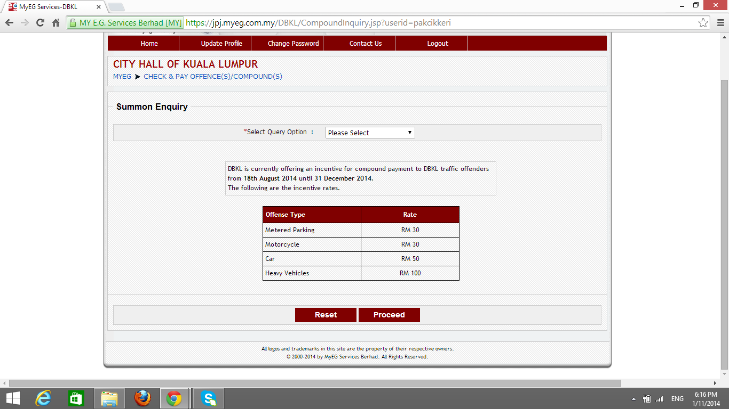Follow the MYEG breadcrumb link
The height and width of the screenshot is (409, 729).
(x=122, y=77)
